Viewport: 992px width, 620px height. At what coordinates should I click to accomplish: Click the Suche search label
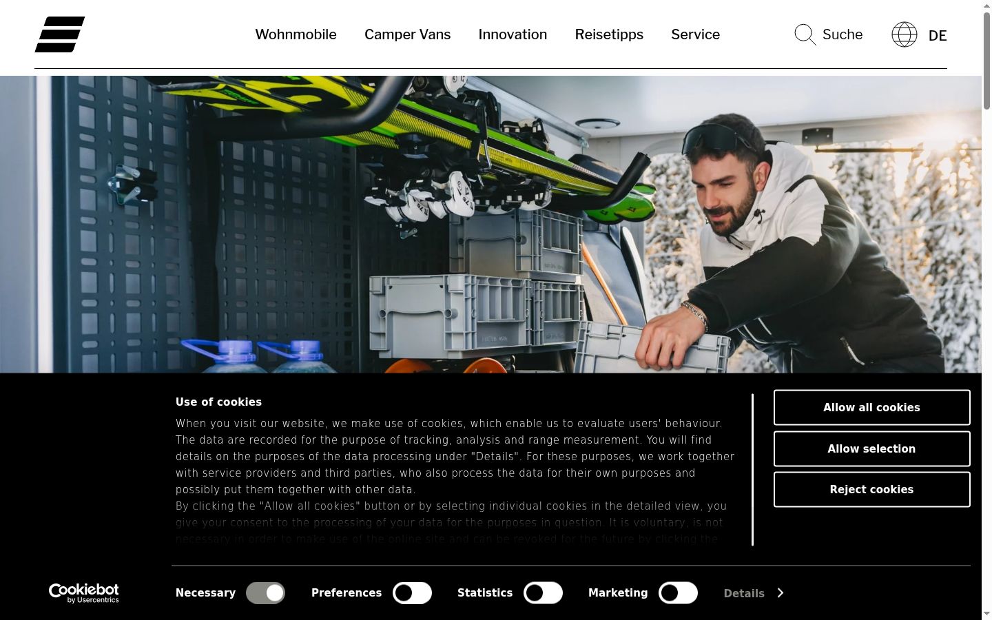[843, 34]
